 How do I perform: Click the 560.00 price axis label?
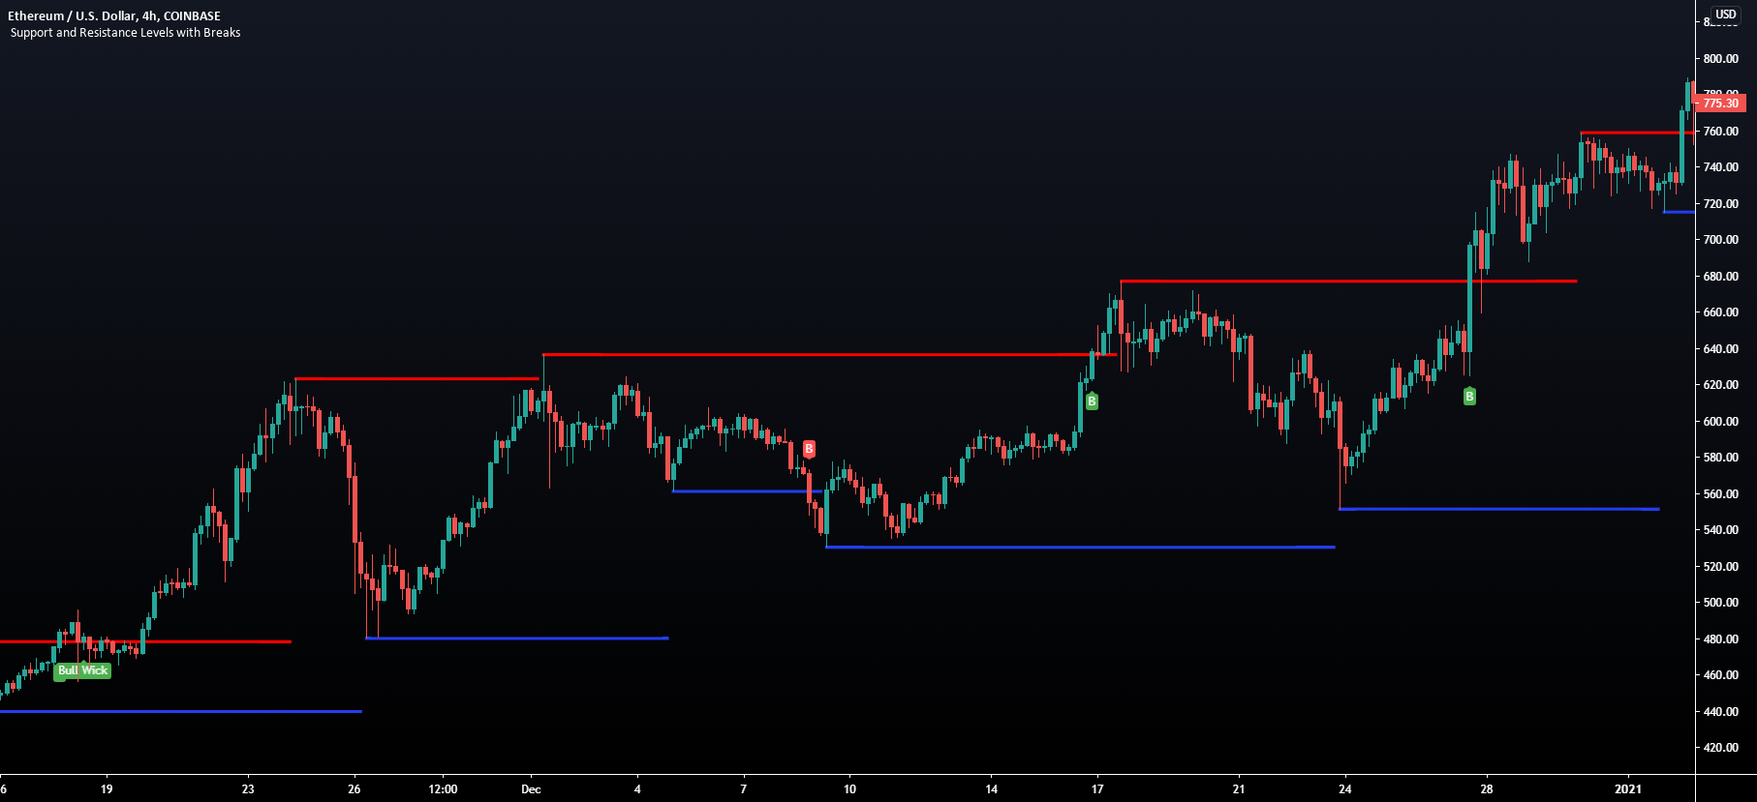coord(1721,494)
